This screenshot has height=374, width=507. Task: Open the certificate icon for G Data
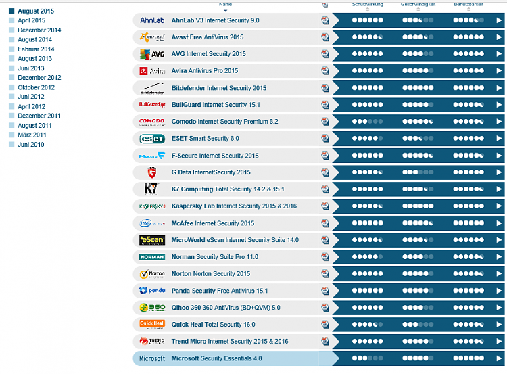[325, 172]
